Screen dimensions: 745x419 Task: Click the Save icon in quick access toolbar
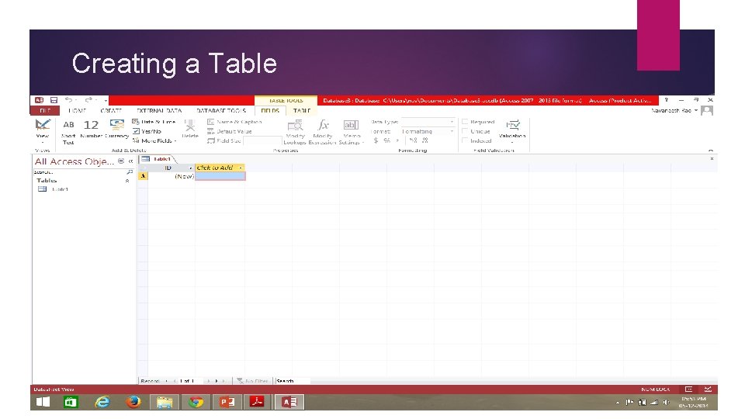click(54, 100)
